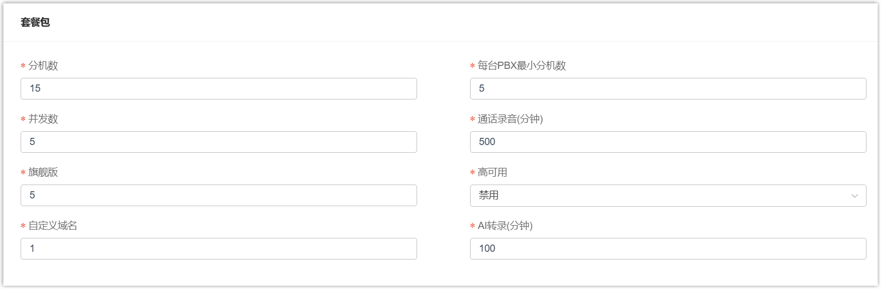Click the 分机数 field label

coord(43,66)
